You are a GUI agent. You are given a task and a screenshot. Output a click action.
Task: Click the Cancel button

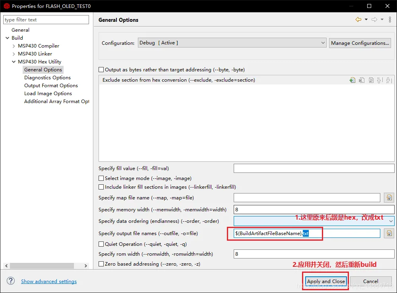371,281
